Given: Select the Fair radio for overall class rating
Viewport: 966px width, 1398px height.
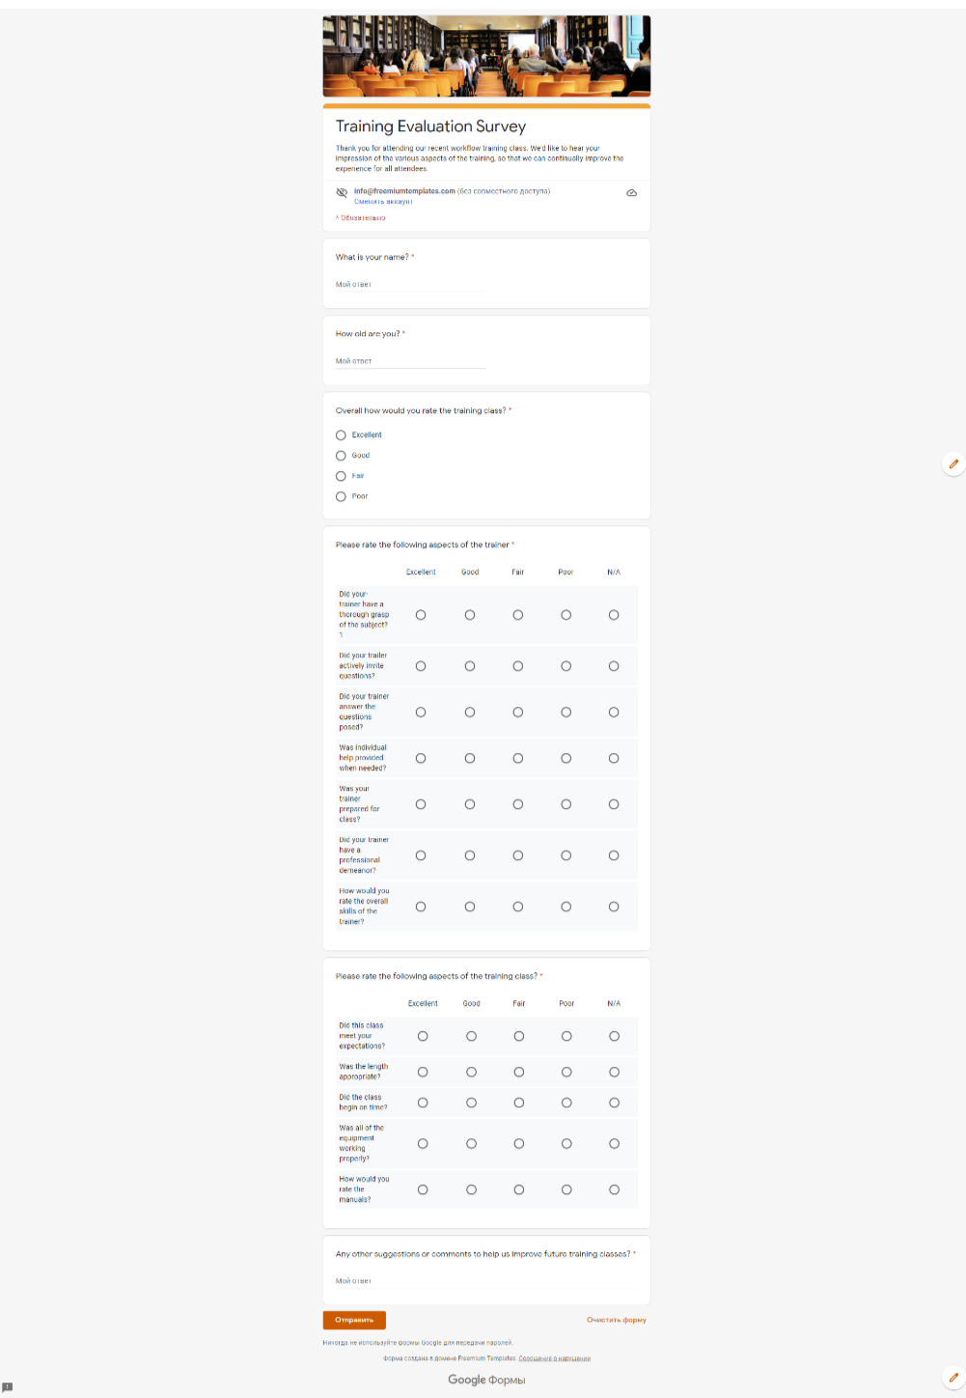Looking at the screenshot, I should 341,476.
